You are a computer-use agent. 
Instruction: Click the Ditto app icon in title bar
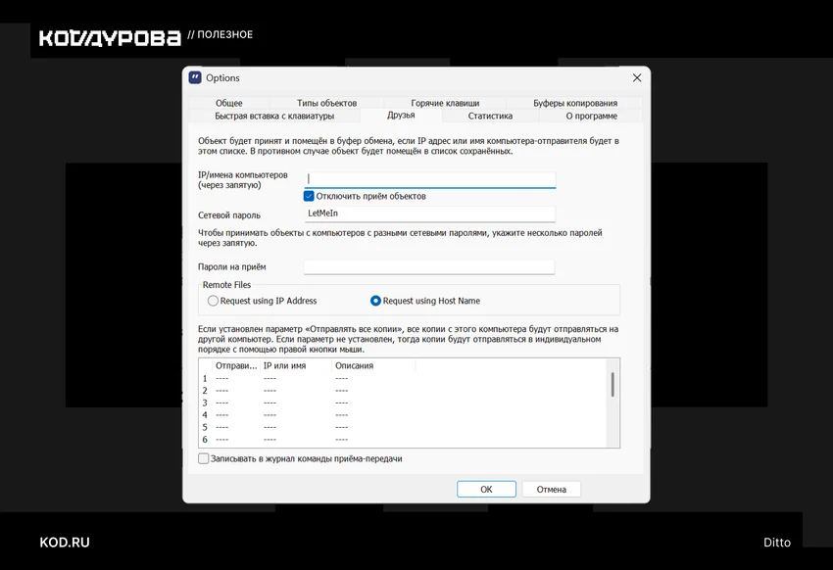[195, 77]
